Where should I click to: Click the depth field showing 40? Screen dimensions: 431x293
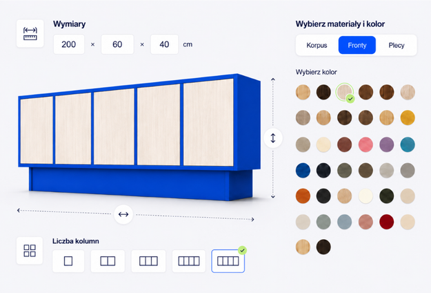click(164, 44)
